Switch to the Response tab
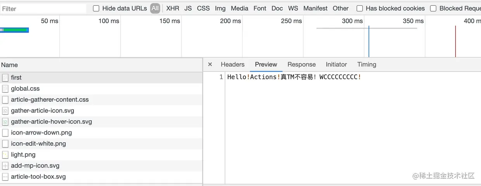The width and height of the screenshot is (481, 186). coord(301,65)
